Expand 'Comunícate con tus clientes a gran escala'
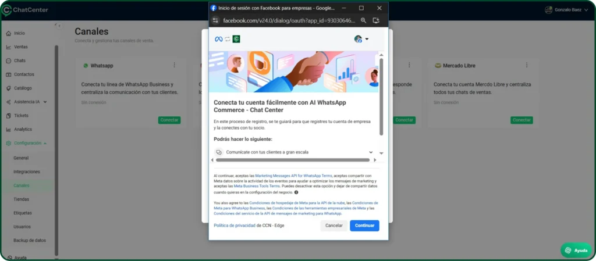Screen dimensions: 596x261 click(x=371, y=152)
